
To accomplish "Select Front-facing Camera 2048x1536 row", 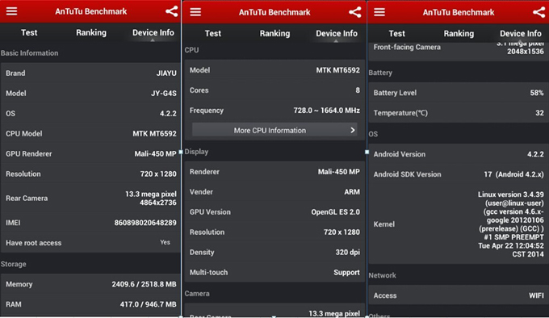I will pos(459,51).
